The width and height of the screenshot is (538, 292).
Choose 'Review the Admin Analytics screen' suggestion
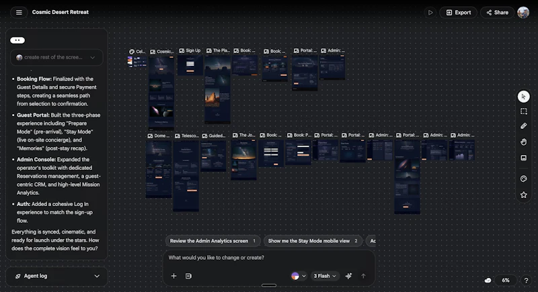pos(213,241)
